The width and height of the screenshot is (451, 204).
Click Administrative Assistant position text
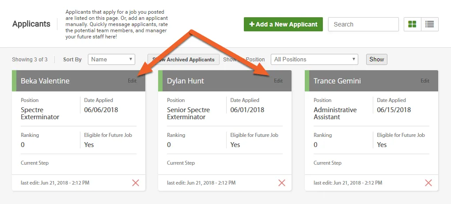click(335, 113)
